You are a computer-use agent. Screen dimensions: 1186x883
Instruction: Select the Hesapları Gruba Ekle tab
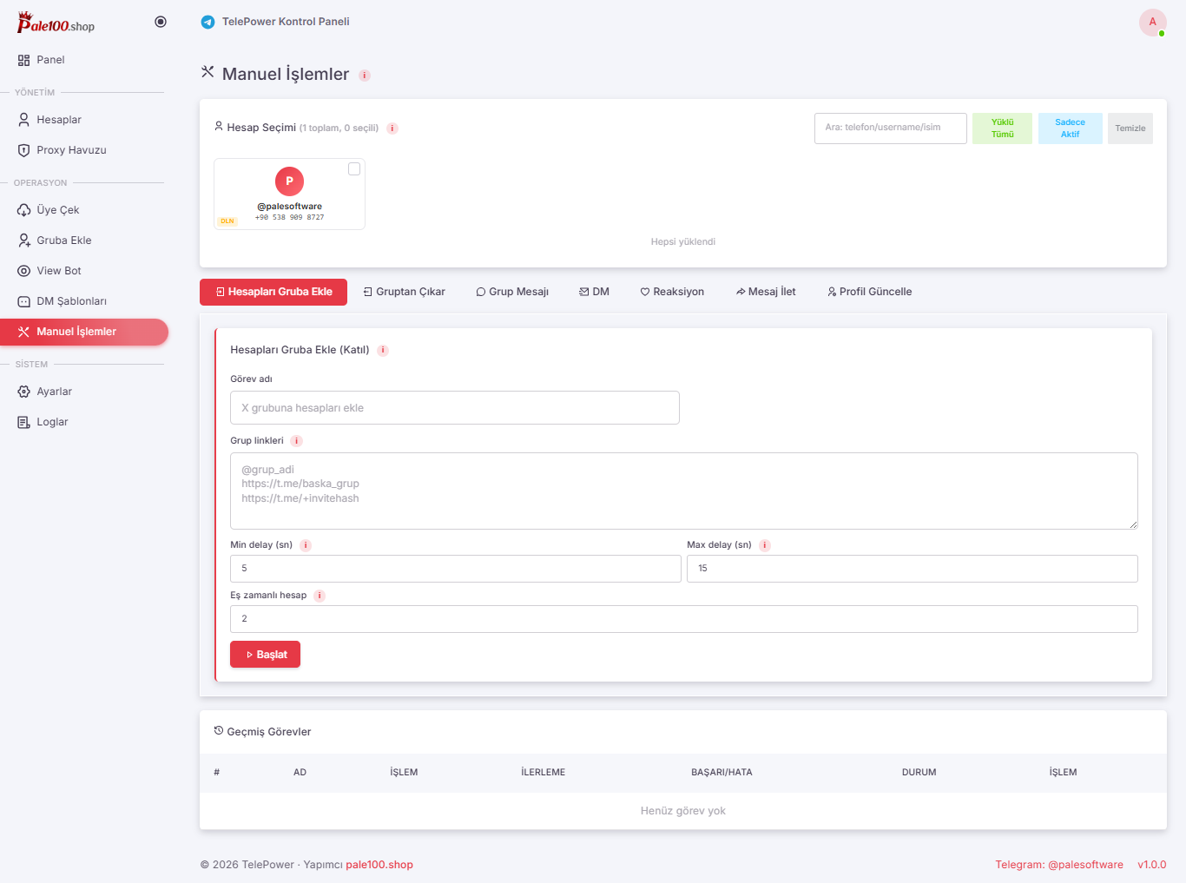tap(273, 292)
